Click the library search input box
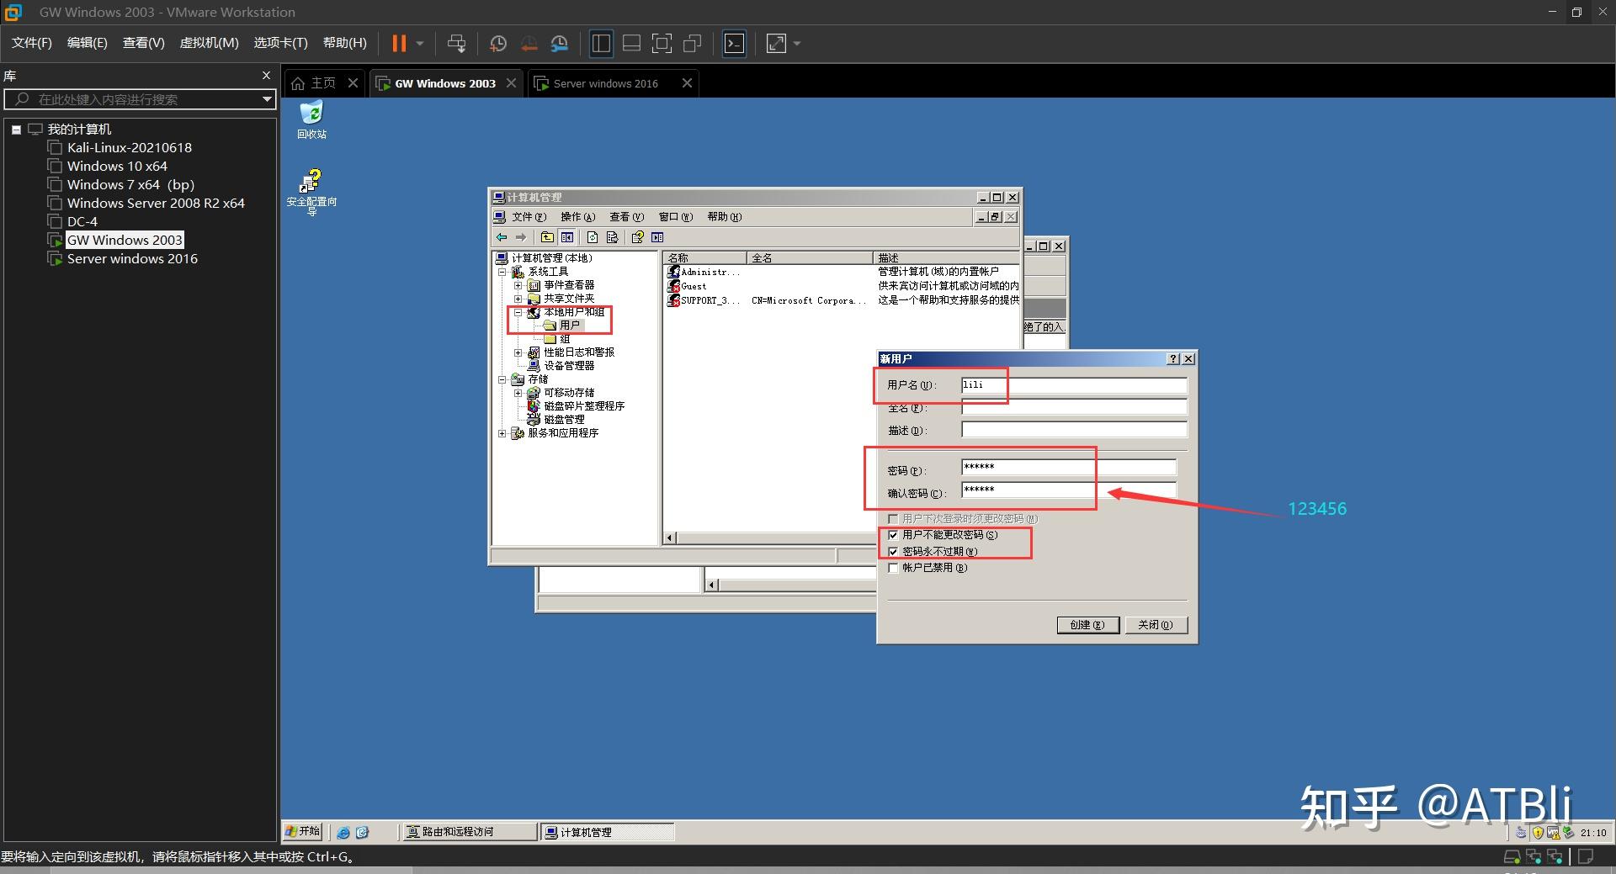Screen dimensions: 1616x874 (139, 99)
